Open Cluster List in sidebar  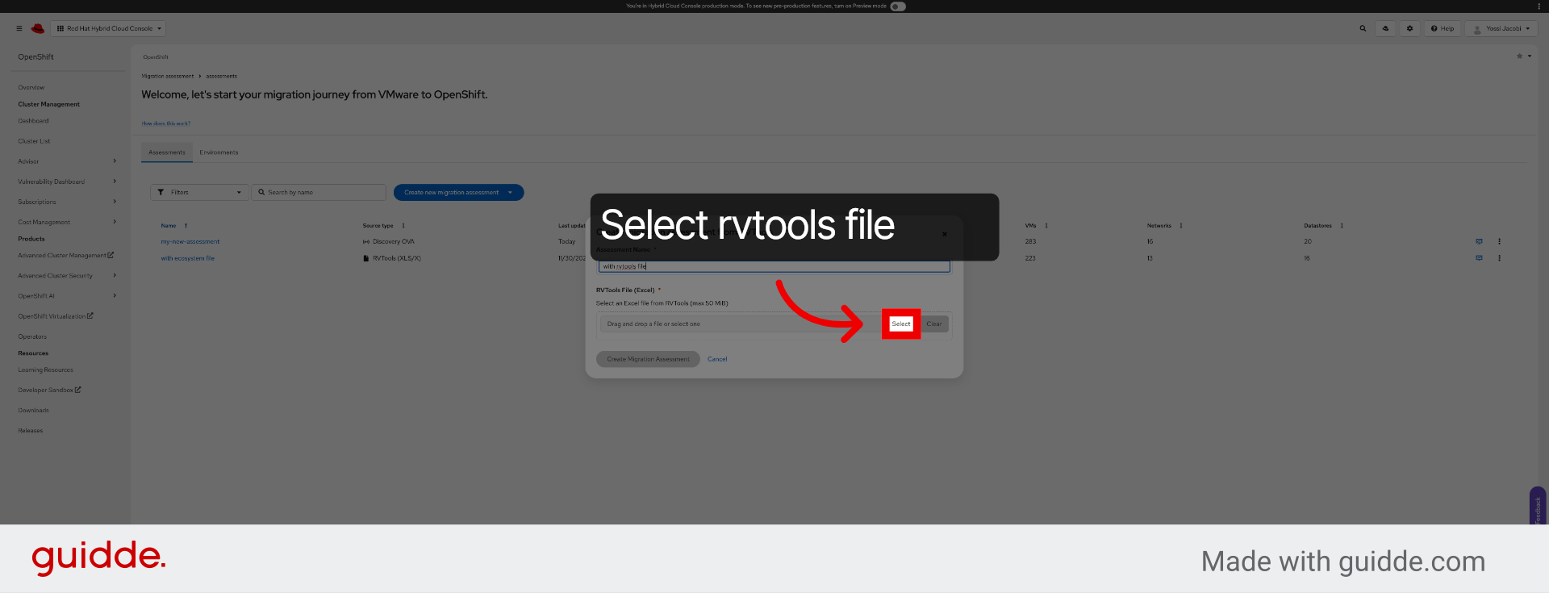[x=34, y=141]
